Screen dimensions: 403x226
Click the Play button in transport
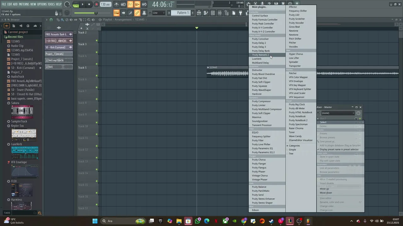point(82,4)
